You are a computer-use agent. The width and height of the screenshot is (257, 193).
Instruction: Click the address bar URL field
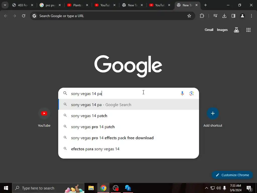tap(113, 16)
